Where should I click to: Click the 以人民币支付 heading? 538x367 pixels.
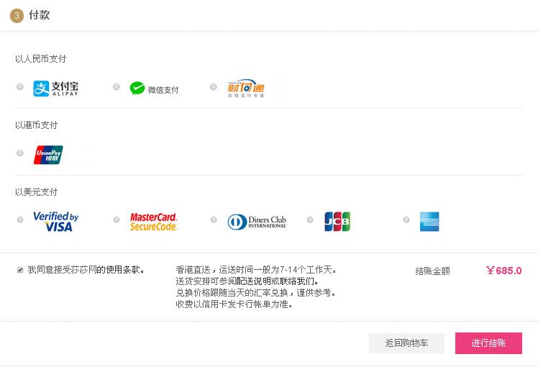[x=40, y=59]
